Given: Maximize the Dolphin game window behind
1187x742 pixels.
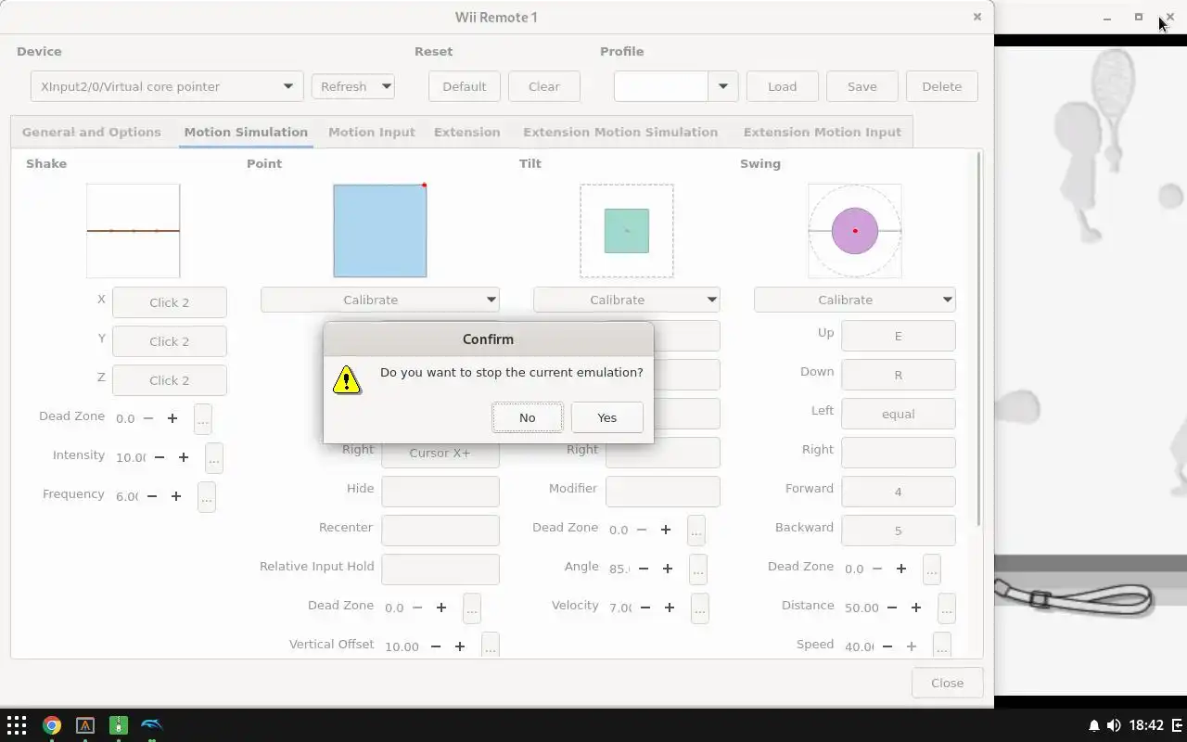Looking at the screenshot, I should 1138,17.
